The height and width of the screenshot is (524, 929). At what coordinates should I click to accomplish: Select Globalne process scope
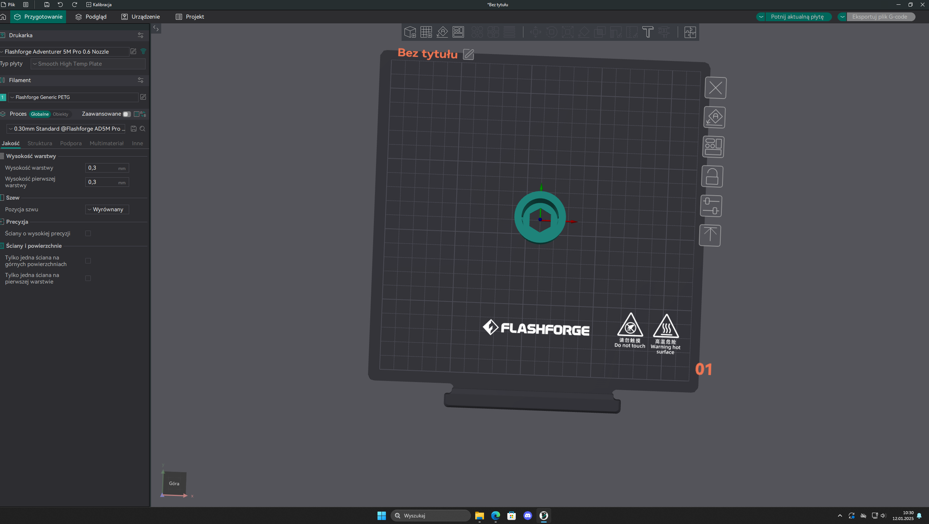(40, 114)
